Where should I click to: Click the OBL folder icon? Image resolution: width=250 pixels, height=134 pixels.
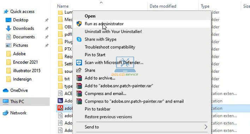[x=60, y=27]
